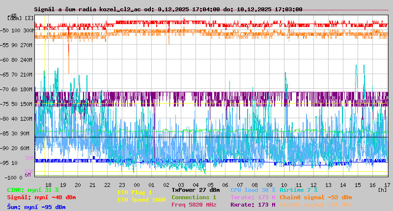This screenshot has height=211, width=393.
Task: Click the graph title text
Action: pyautogui.click(x=168, y=9)
